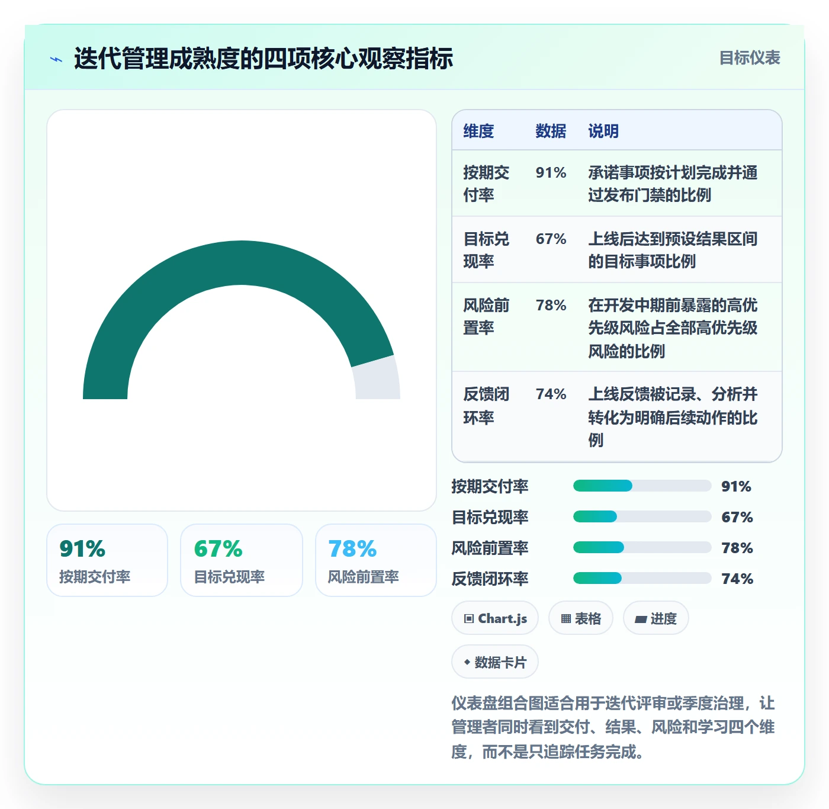829x809 pixels.
Task: Click the 目标兑现率 progress bar
Action: click(642, 517)
